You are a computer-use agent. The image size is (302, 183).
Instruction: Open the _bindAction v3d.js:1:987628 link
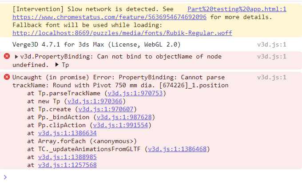coord(124,117)
